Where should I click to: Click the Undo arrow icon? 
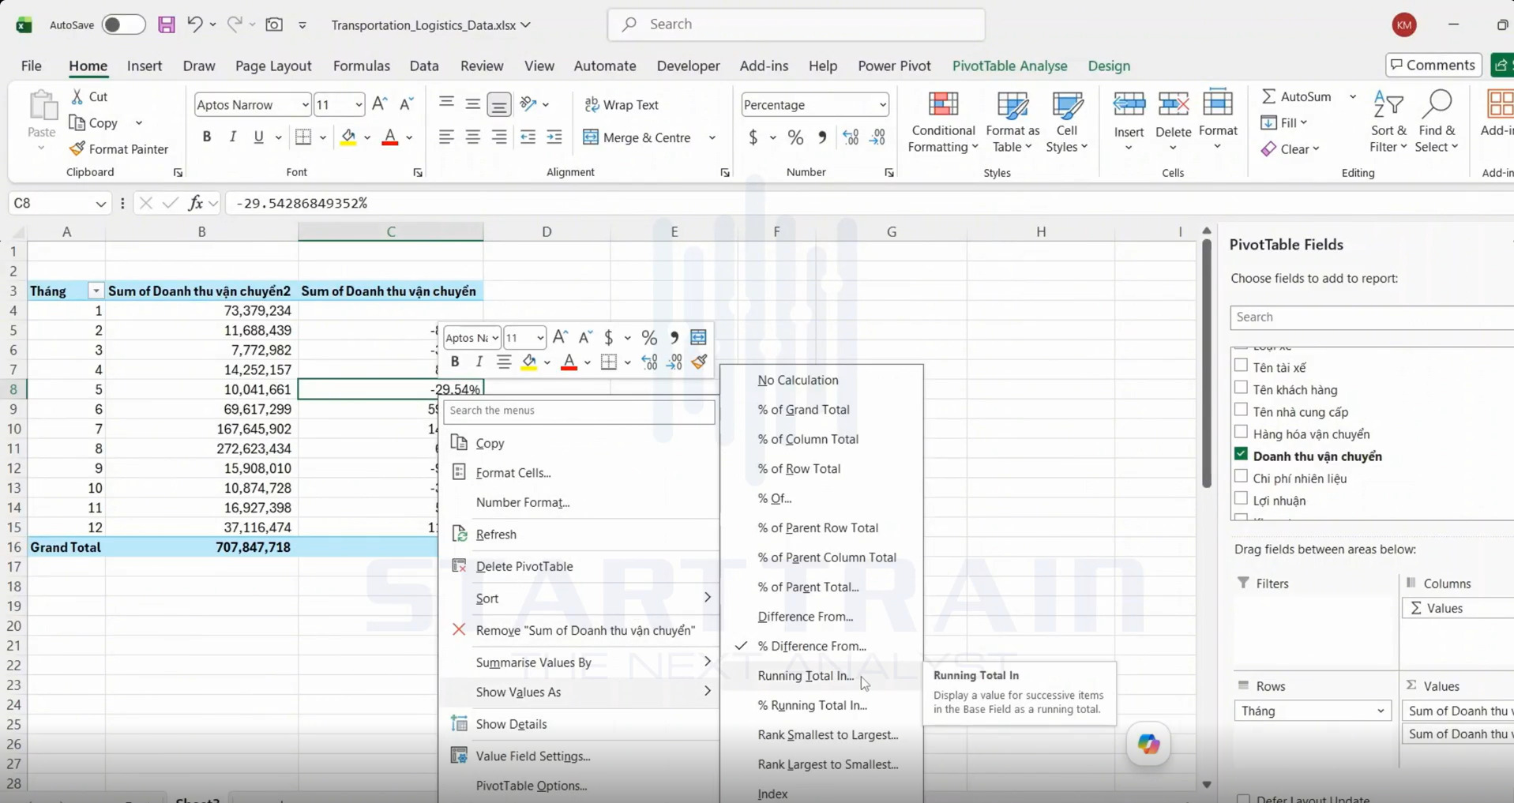click(194, 24)
